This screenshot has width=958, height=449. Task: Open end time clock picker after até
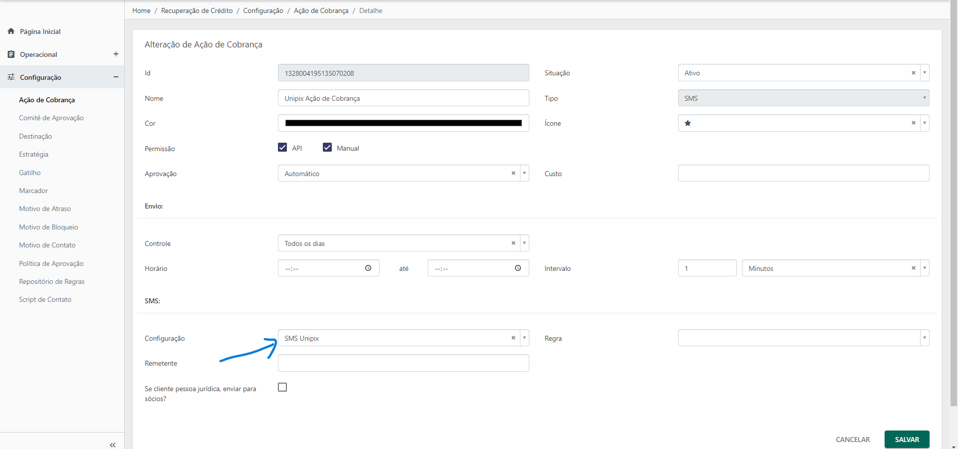pyautogui.click(x=518, y=268)
